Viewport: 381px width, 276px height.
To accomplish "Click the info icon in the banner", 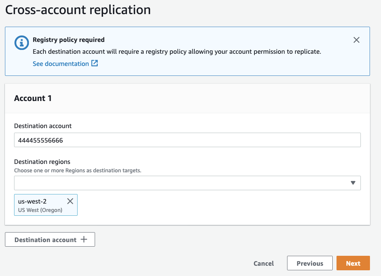I will point(22,43).
